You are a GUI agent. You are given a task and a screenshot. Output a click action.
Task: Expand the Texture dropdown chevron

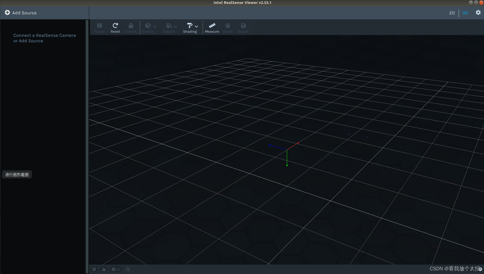tap(175, 26)
